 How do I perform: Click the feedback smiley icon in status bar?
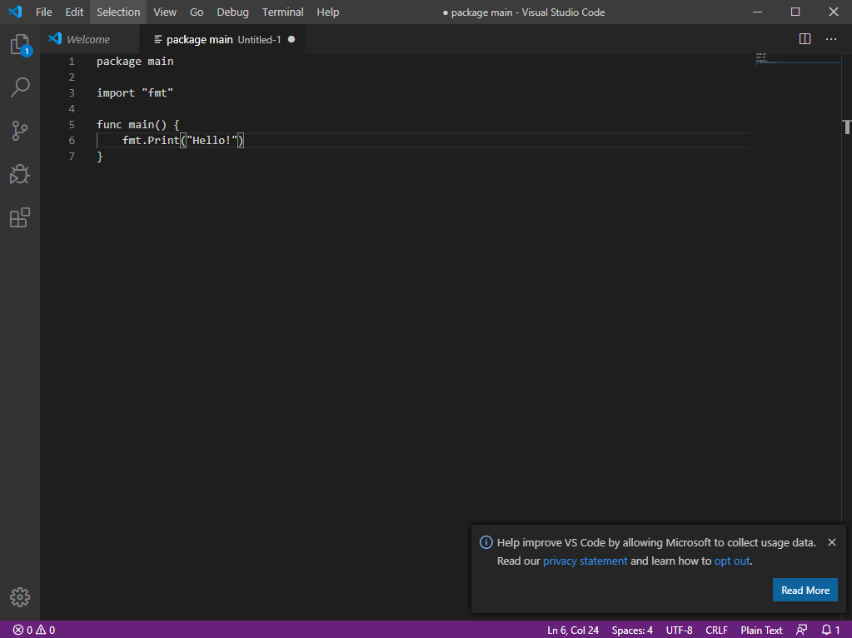[801, 630]
